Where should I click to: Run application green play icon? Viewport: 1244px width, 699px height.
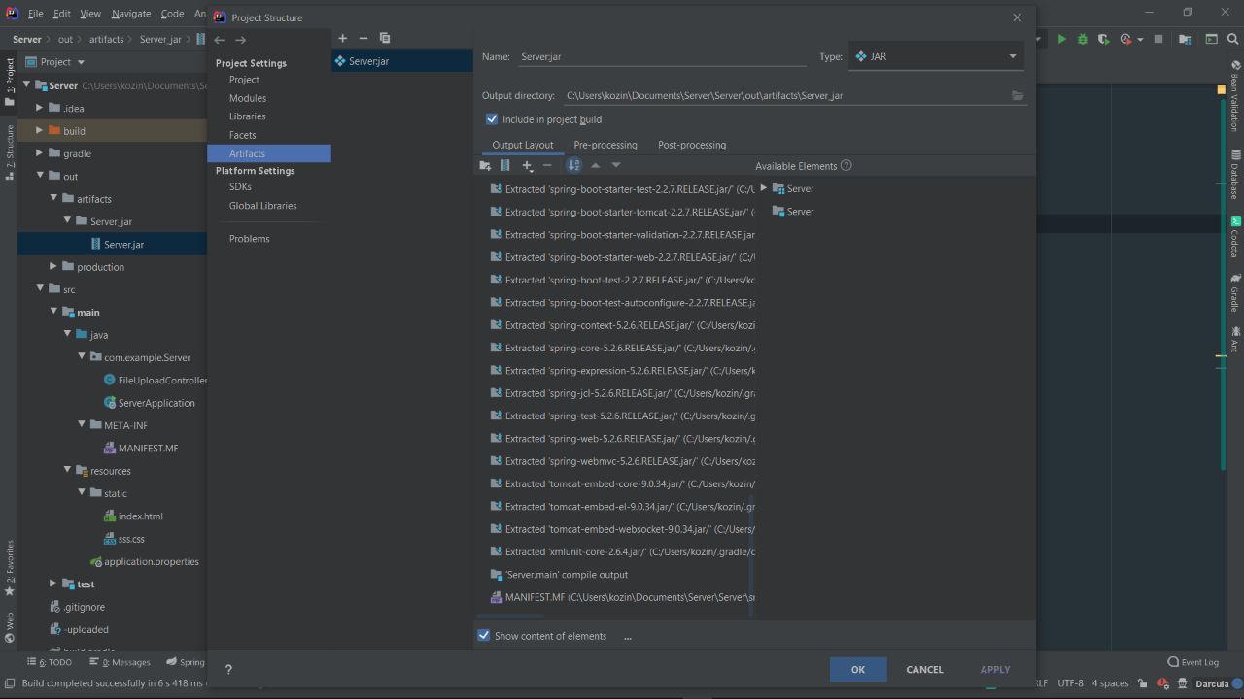[1061, 39]
